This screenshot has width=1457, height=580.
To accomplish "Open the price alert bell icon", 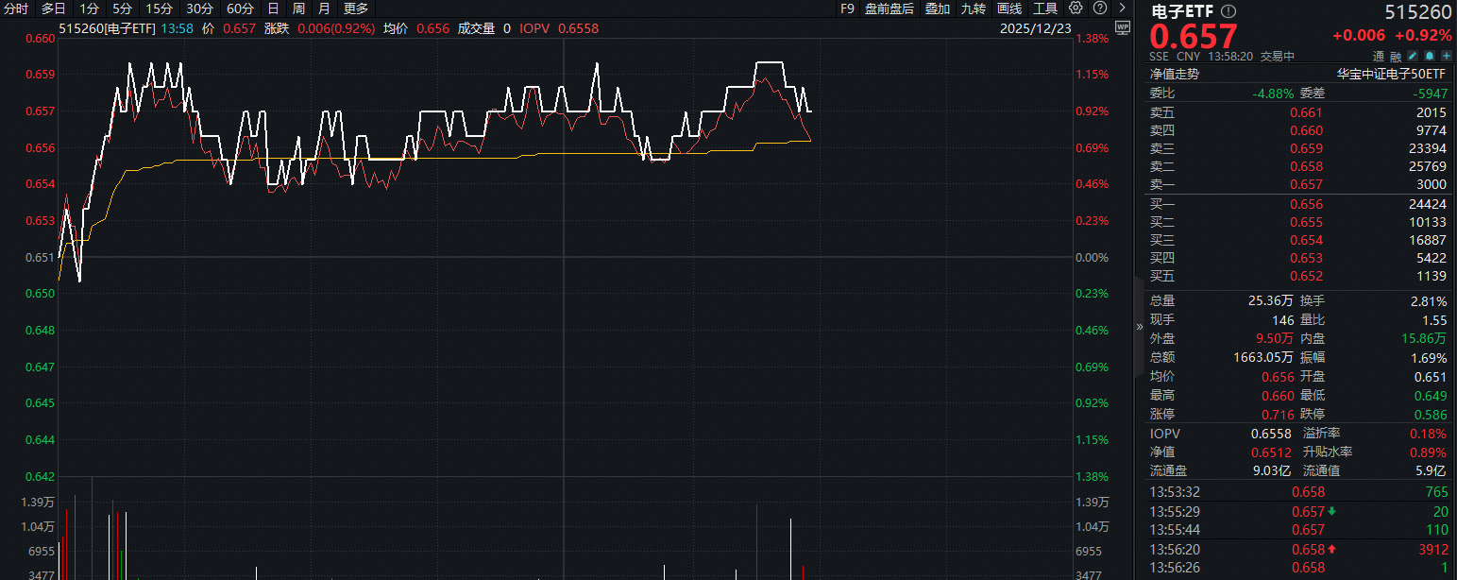I will 1429,56.
